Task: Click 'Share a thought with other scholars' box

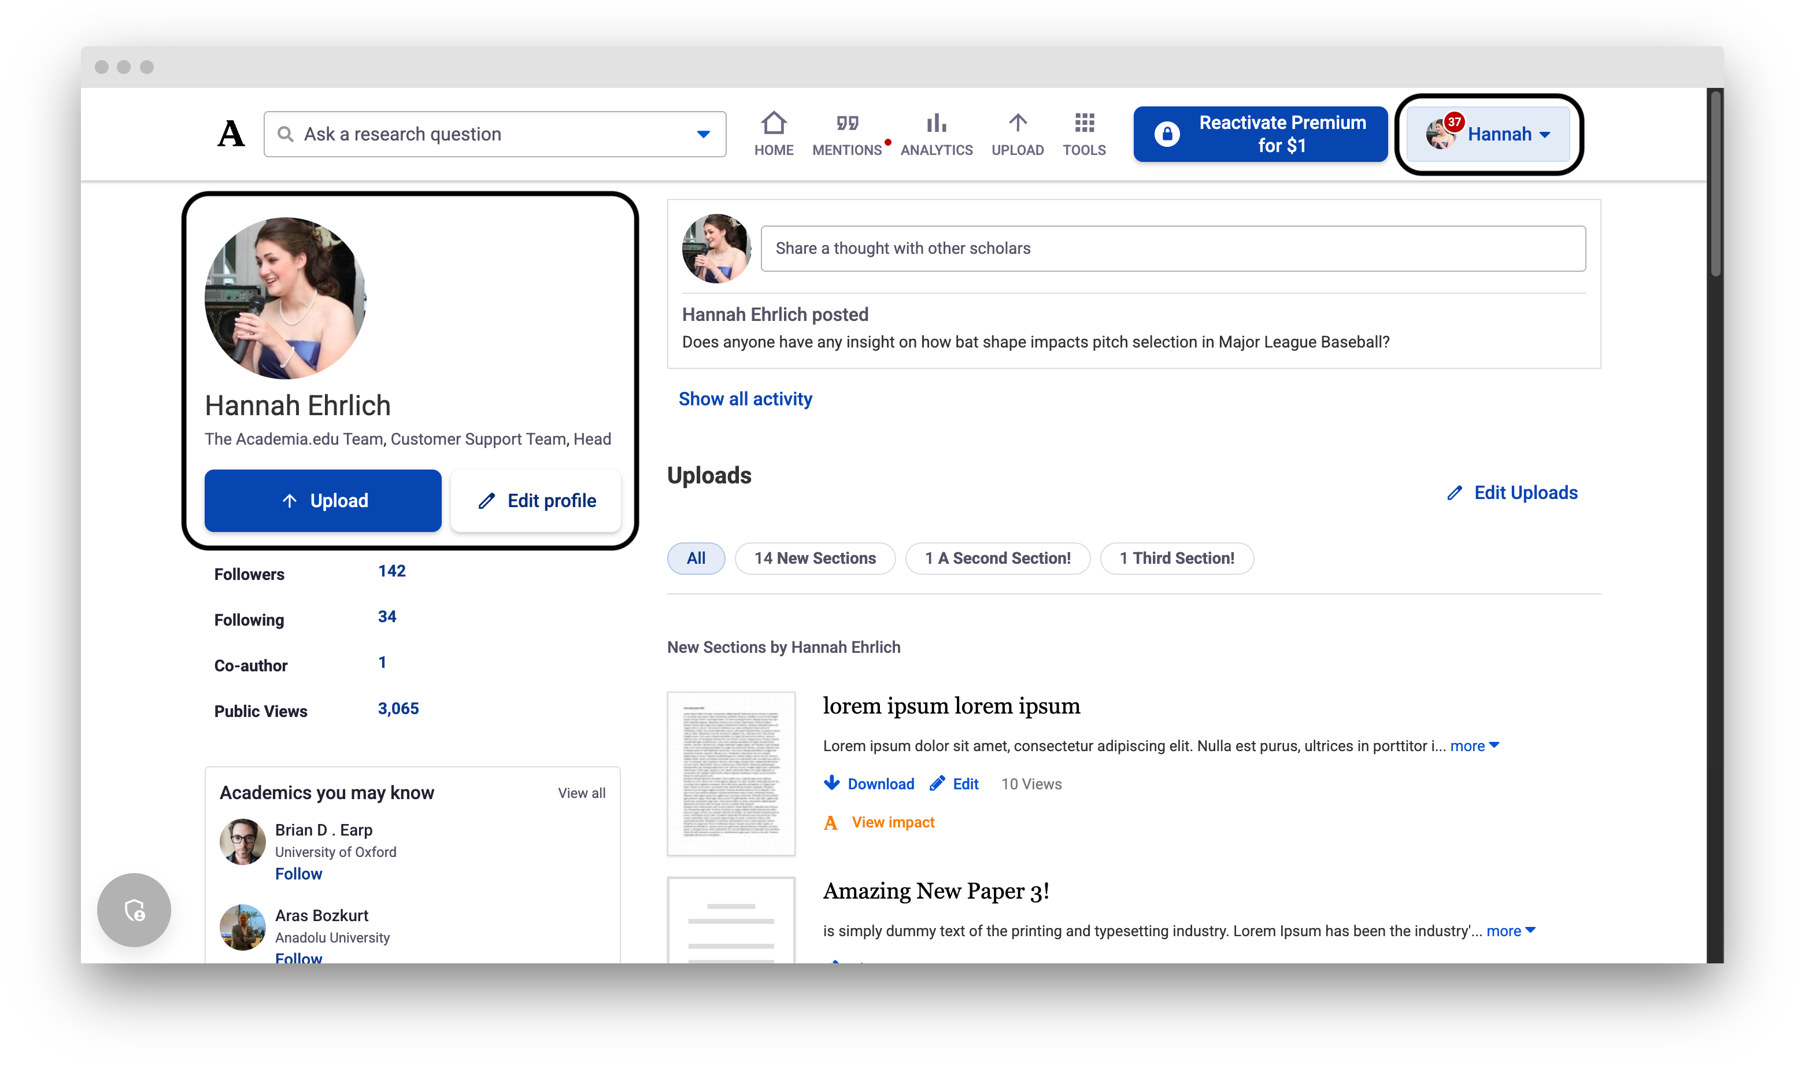Action: 1172,249
